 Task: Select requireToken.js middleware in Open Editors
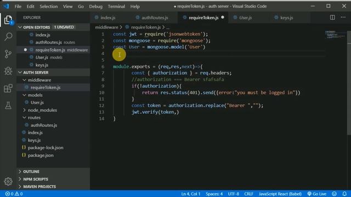point(54,50)
